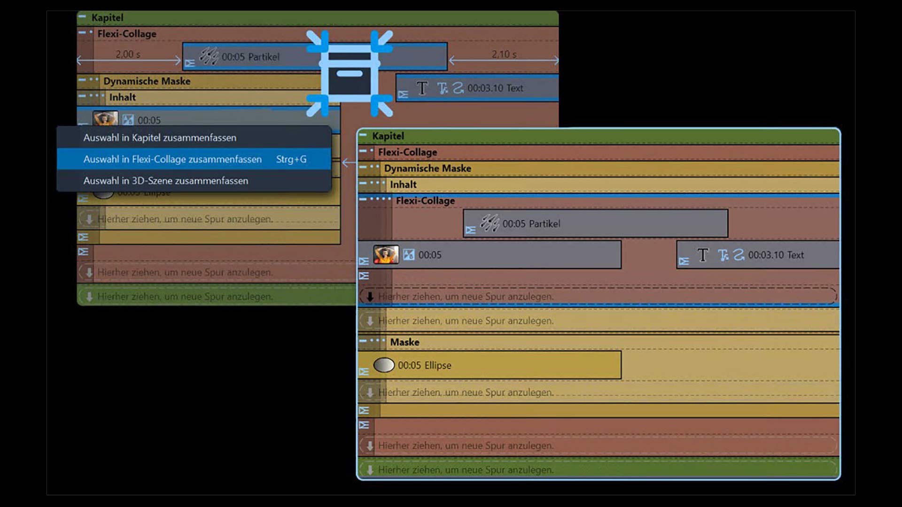
Task: Click the image effect icon beside photo thumbnail in highlighted panel
Action: pyautogui.click(x=409, y=255)
